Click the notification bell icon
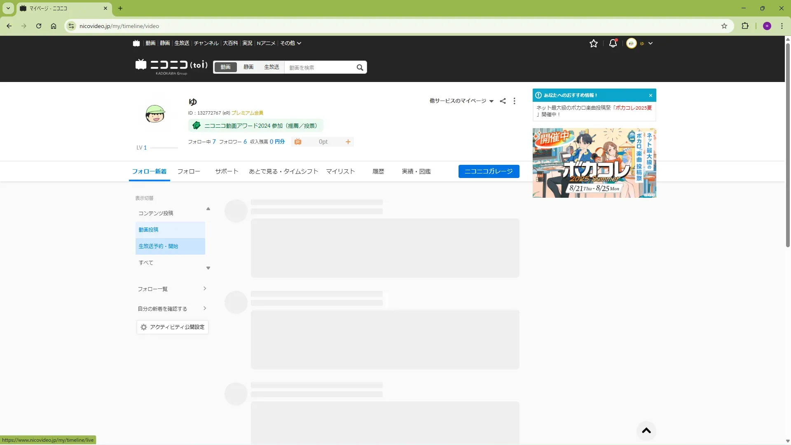Image resolution: width=791 pixels, height=445 pixels. click(613, 43)
